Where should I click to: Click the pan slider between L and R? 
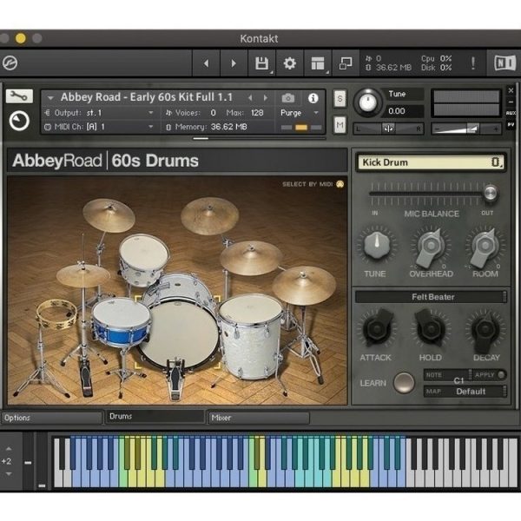click(x=388, y=129)
